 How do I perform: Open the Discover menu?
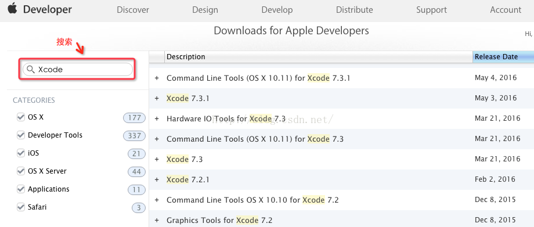tap(133, 10)
